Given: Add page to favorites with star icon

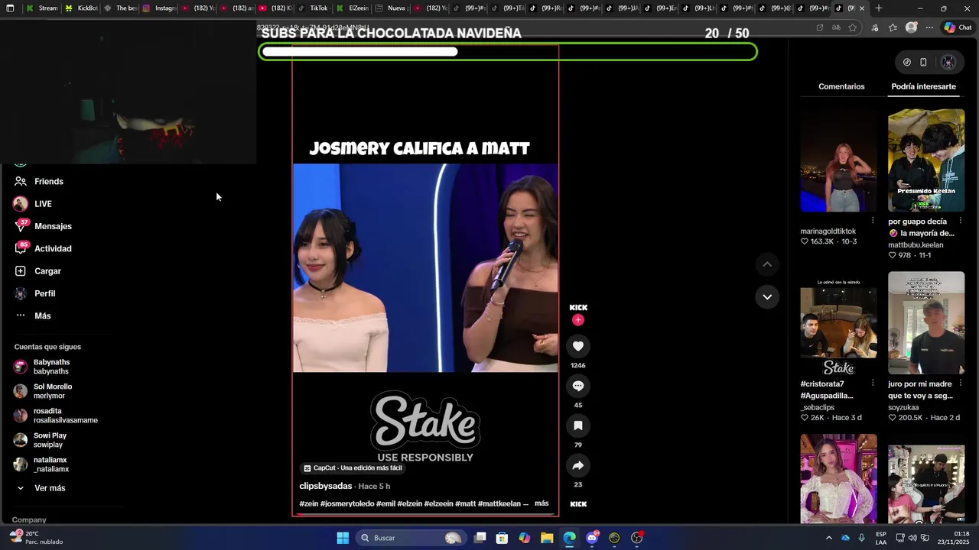Looking at the screenshot, I should click(x=853, y=27).
